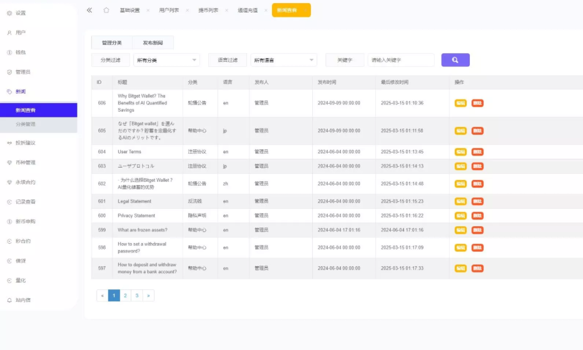Viewport: 583px width, 350px height.
Task: Edit news row 602
Action: click(x=460, y=184)
